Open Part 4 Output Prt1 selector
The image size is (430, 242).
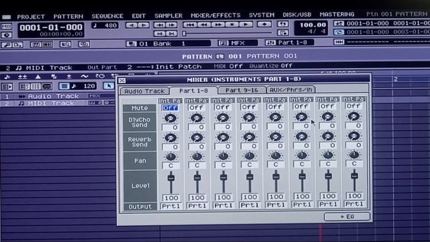click(x=249, y=205)
